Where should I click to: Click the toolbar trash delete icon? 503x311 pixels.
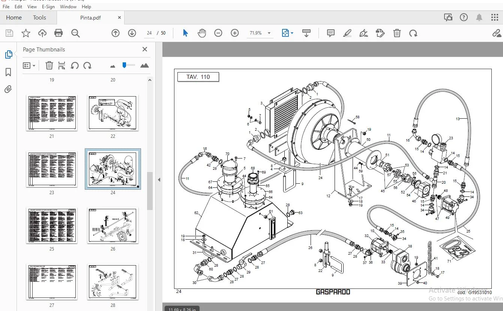(397, 33)
